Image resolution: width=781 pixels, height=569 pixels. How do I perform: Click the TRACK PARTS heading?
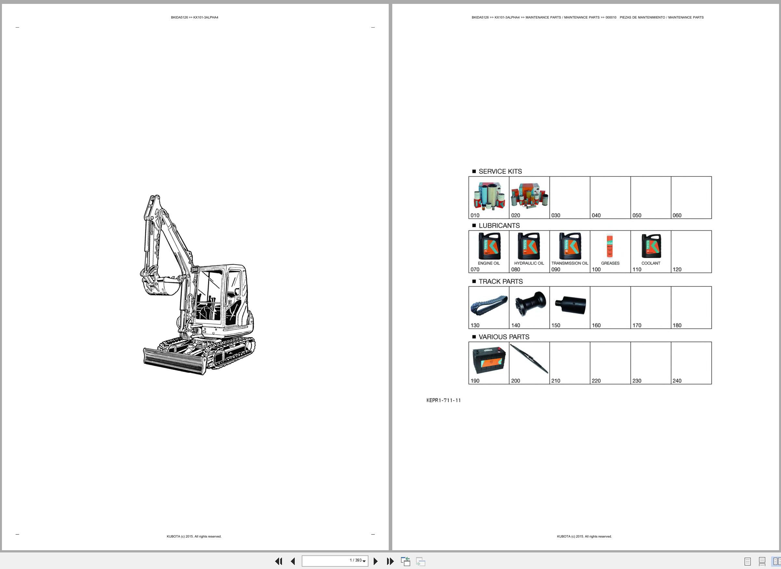[501, 281]
